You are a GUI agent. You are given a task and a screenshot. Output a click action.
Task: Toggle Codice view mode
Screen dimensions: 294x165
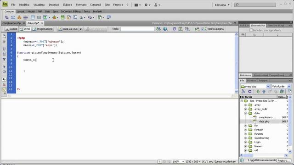point(11,29)
